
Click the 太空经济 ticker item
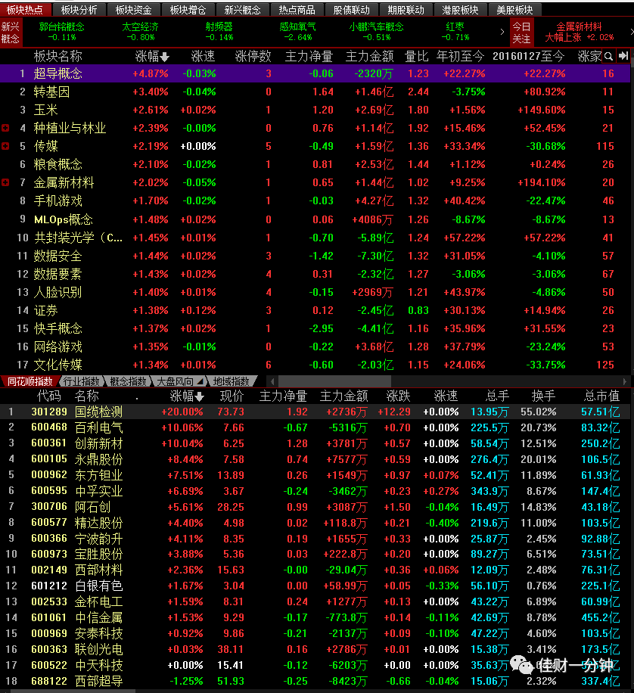(141, 32)
